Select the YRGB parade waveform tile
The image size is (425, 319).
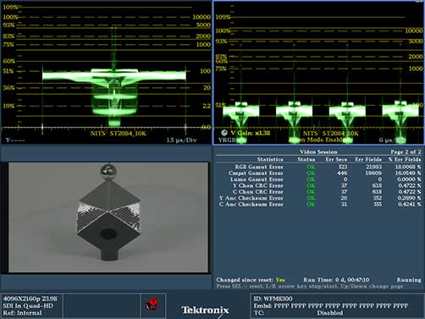tap(318, 73)
